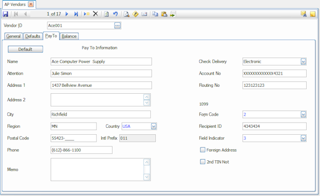The width and height of the screenshot is (320, 196).
Task: Enable the Foreign Address checkbox
Action: (203, 150)
